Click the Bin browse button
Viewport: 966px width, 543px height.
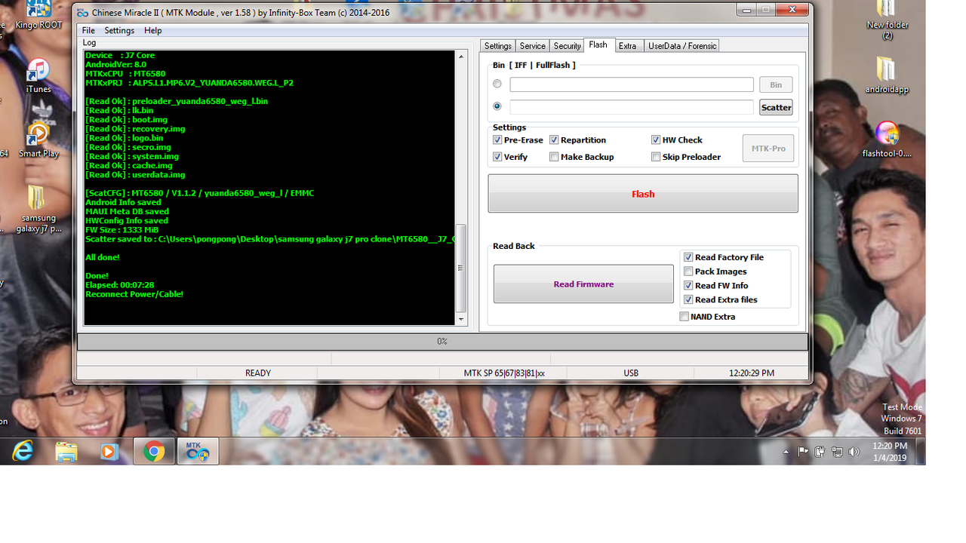[x=776, y=84]
